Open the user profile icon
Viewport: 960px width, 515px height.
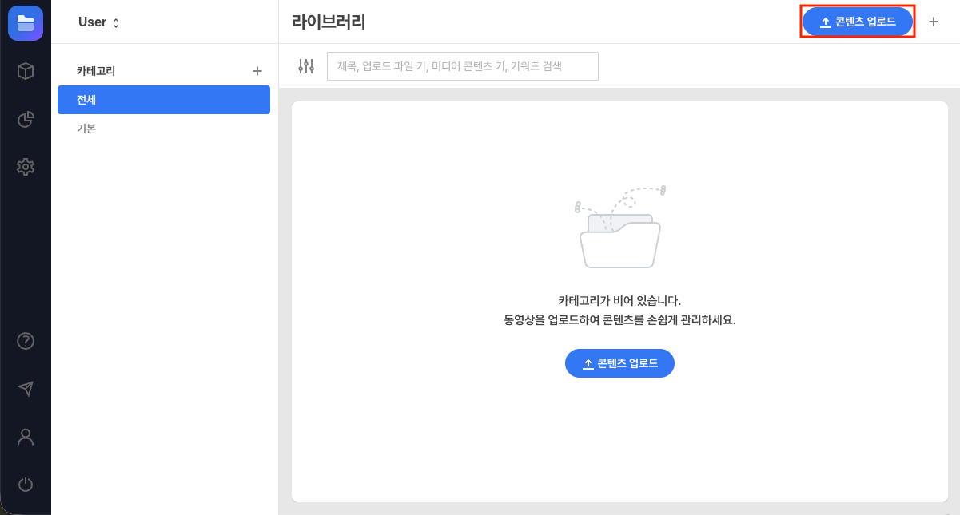click(26, 437)
